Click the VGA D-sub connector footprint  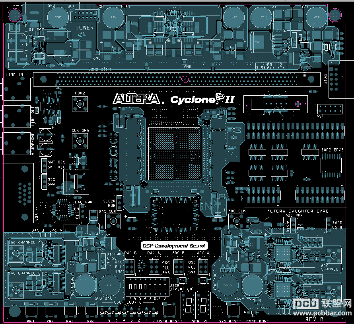click(x=18, y=193)
